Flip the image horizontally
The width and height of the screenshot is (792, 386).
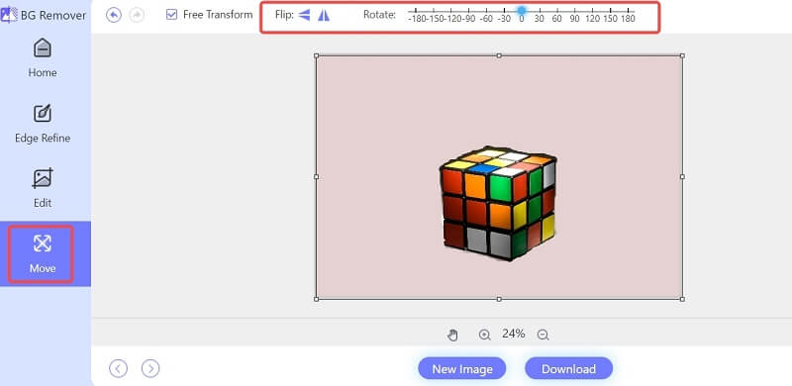point(324,15)
